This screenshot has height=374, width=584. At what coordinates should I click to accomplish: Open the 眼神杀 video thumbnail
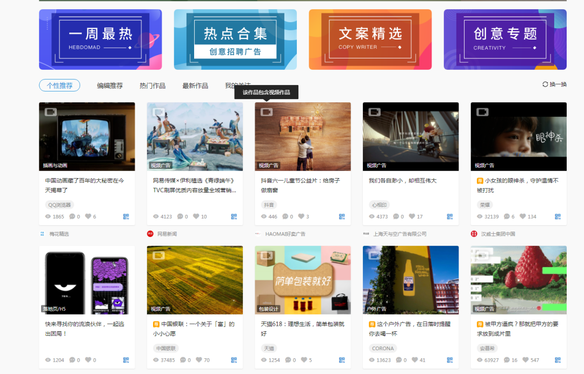pyautogui.click(x=519, y=136)
